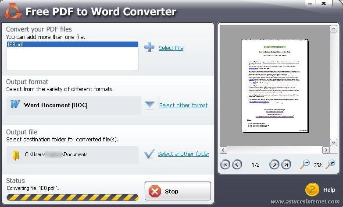This screenshot has height=207, width=343.
Task: Click the striped conversion progress bar
Action: pos(73,197)
